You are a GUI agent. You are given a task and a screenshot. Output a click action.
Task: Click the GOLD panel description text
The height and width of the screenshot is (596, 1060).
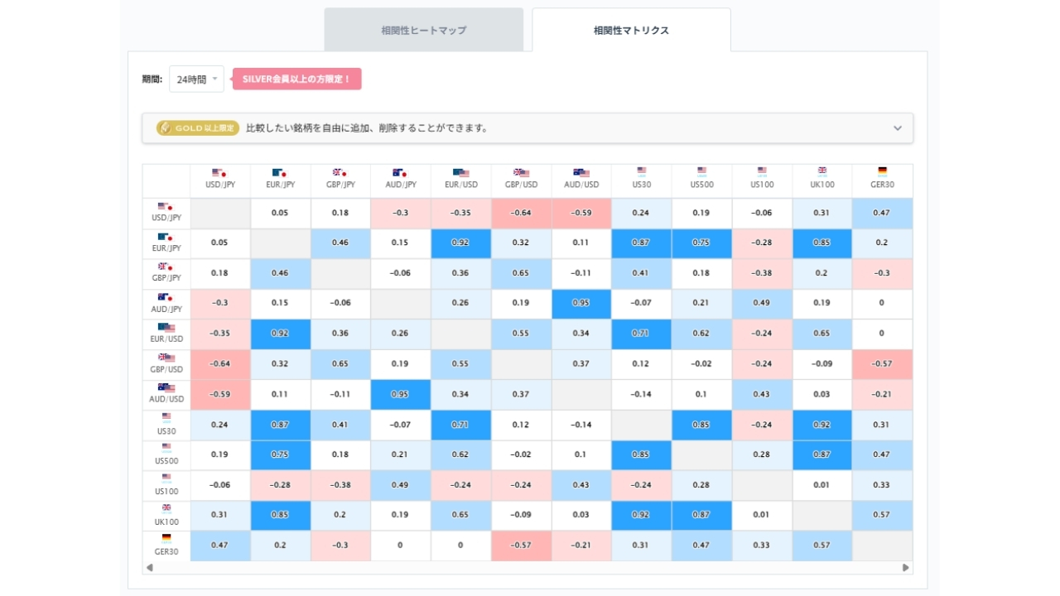point(367,128)
